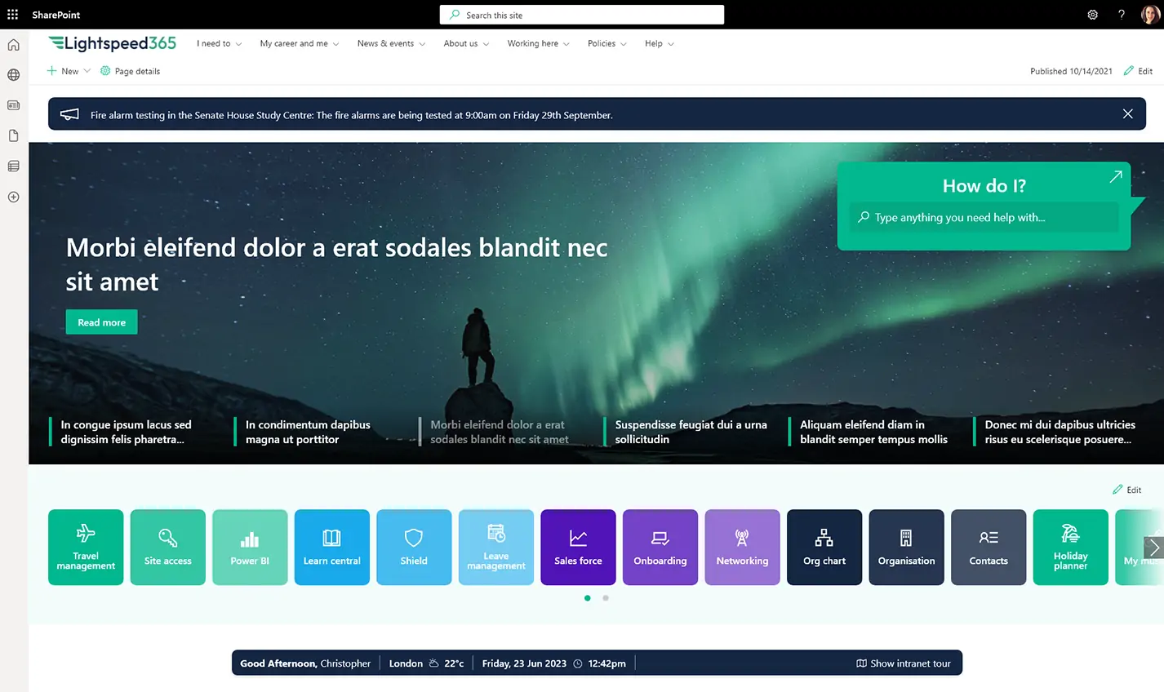Open the Power BI tile
The image size is (1164, 692).
[x=250, y=547]
